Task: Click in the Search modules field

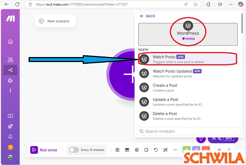Action: tap(188, 131)
